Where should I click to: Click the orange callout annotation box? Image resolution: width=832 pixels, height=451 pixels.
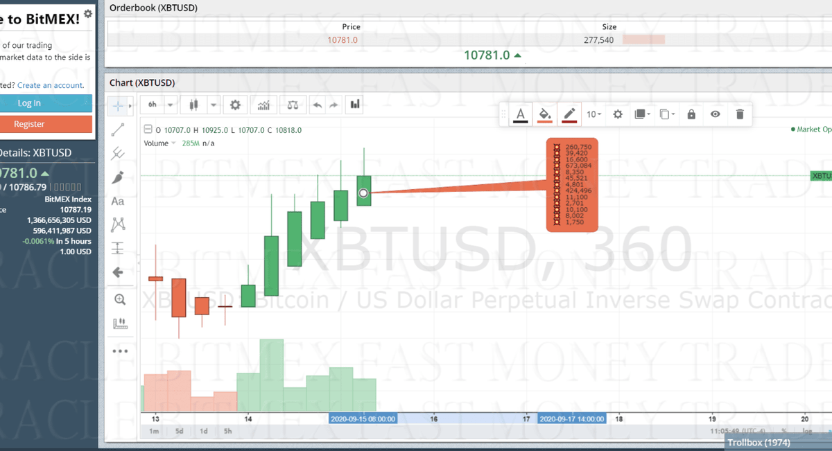tap(571, 184)
